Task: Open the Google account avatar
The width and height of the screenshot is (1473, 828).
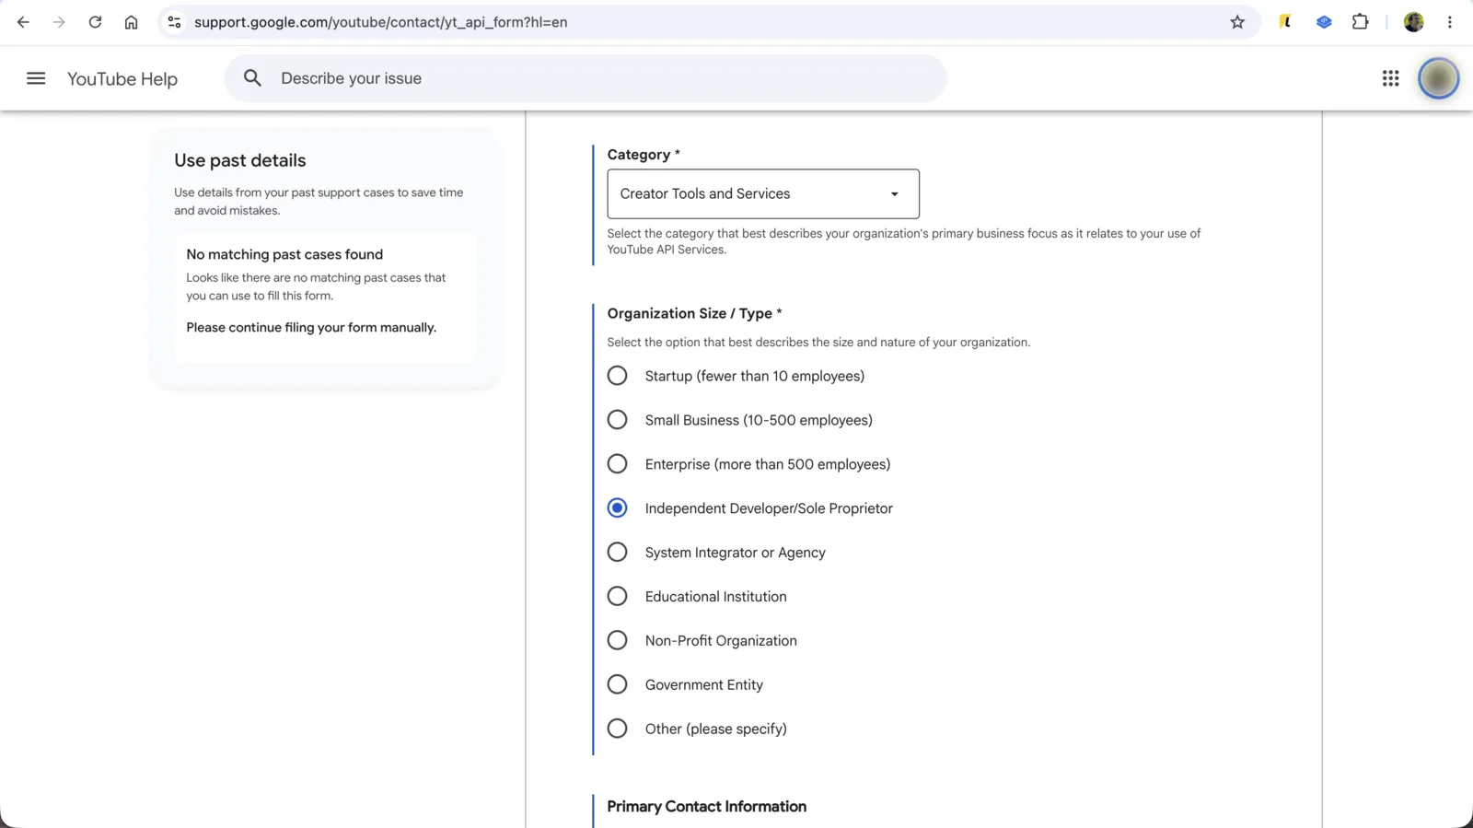Action: tap(1438, 78)
